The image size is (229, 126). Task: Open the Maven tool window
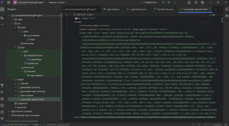pyautogui.click(x=227, y=16)
